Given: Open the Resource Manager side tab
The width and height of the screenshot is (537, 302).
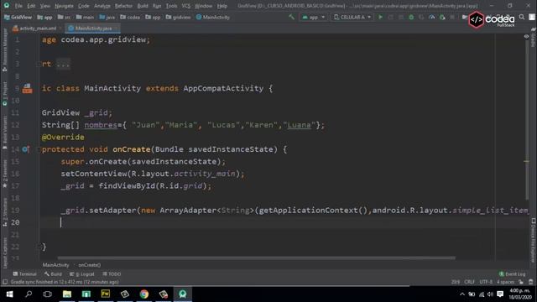Looking at the screenshot, I should point(5,50).
